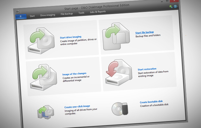Switch to the Start tab
Image resolution: width=201 pixels, height=128 pixels.
[x=32, y=16]
